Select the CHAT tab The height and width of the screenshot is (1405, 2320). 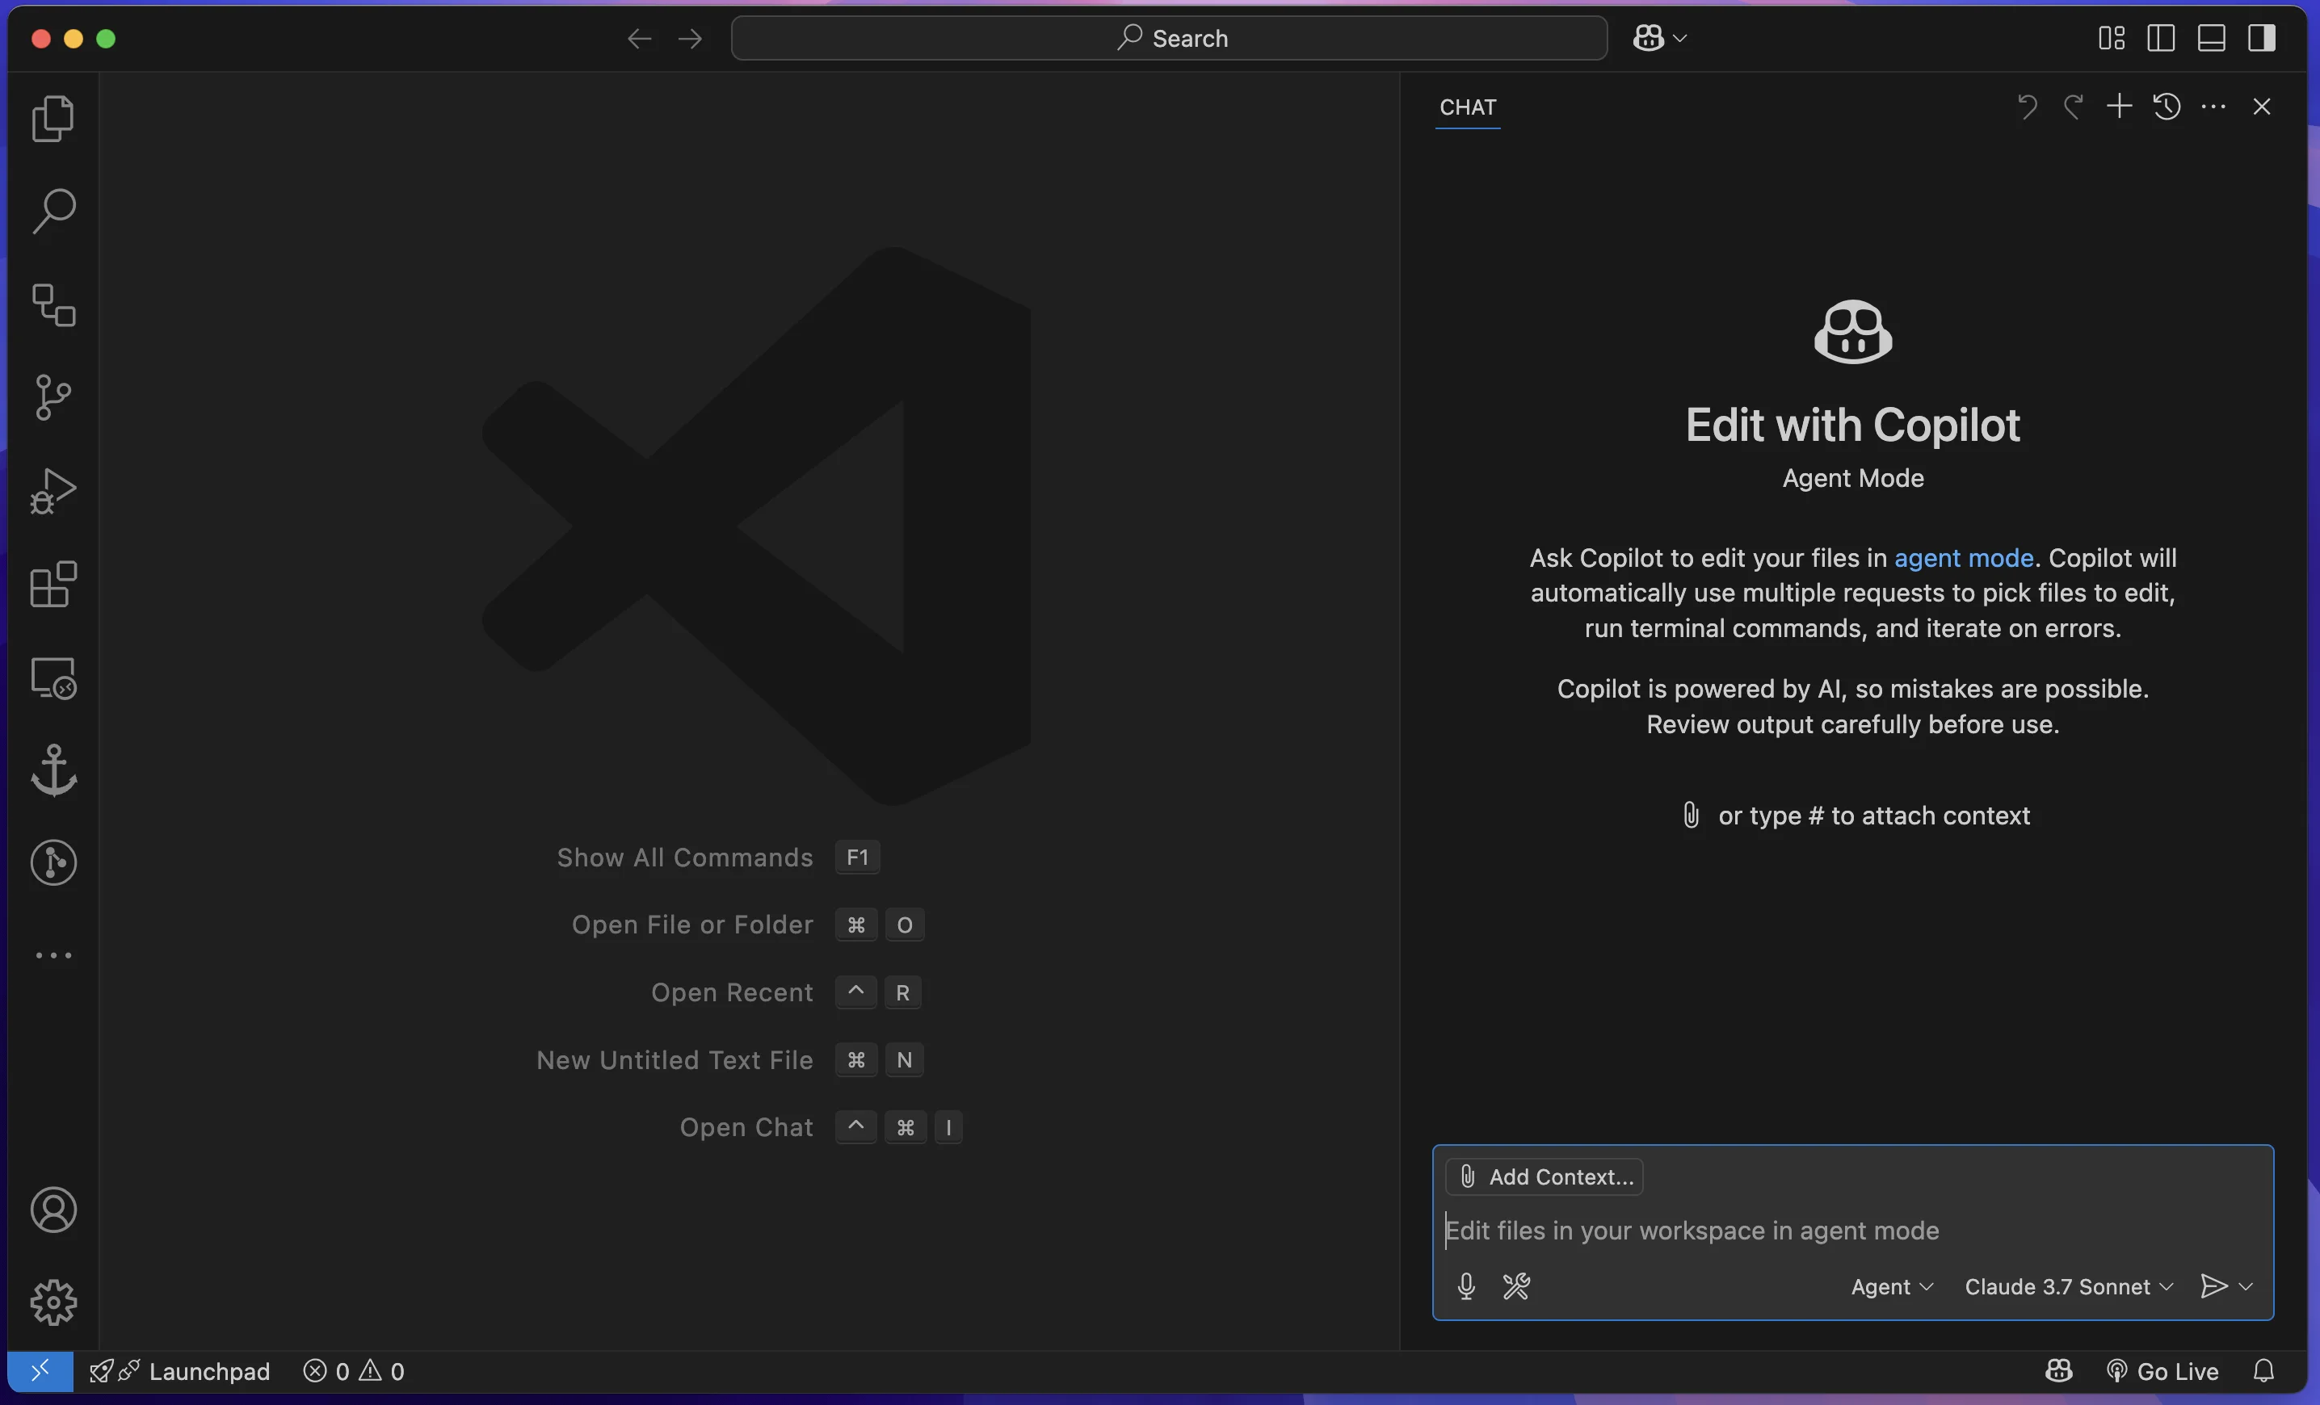click(1468, 107)
